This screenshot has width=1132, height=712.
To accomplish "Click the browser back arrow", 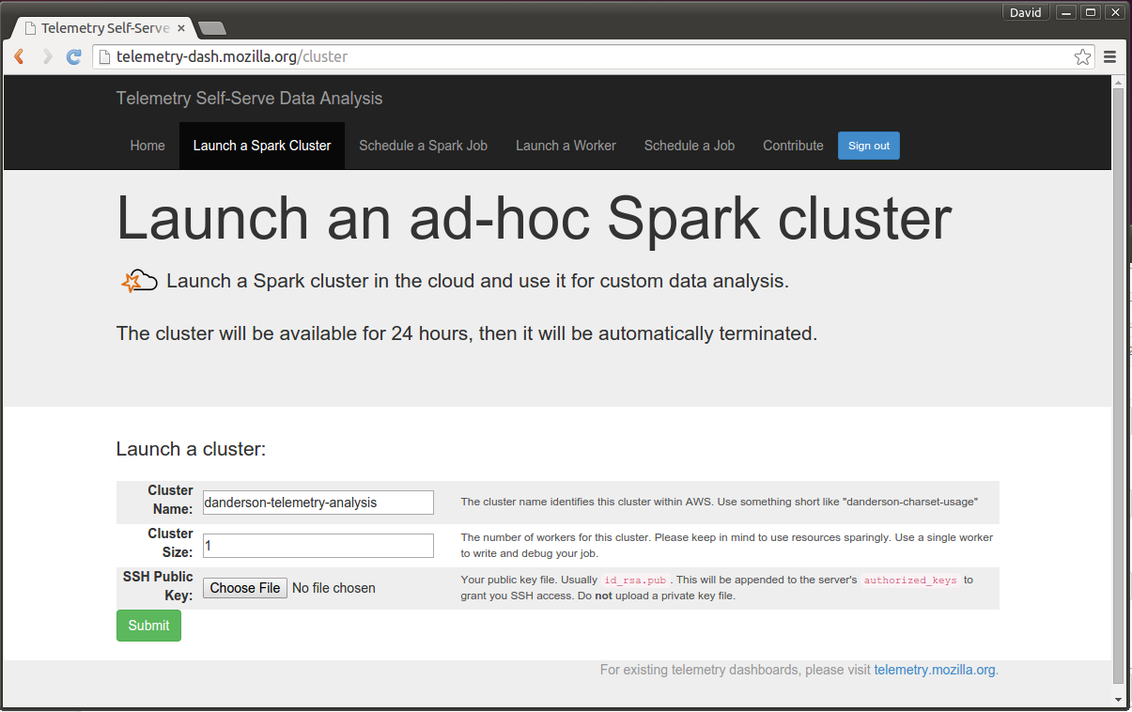I will coord(19,57).
